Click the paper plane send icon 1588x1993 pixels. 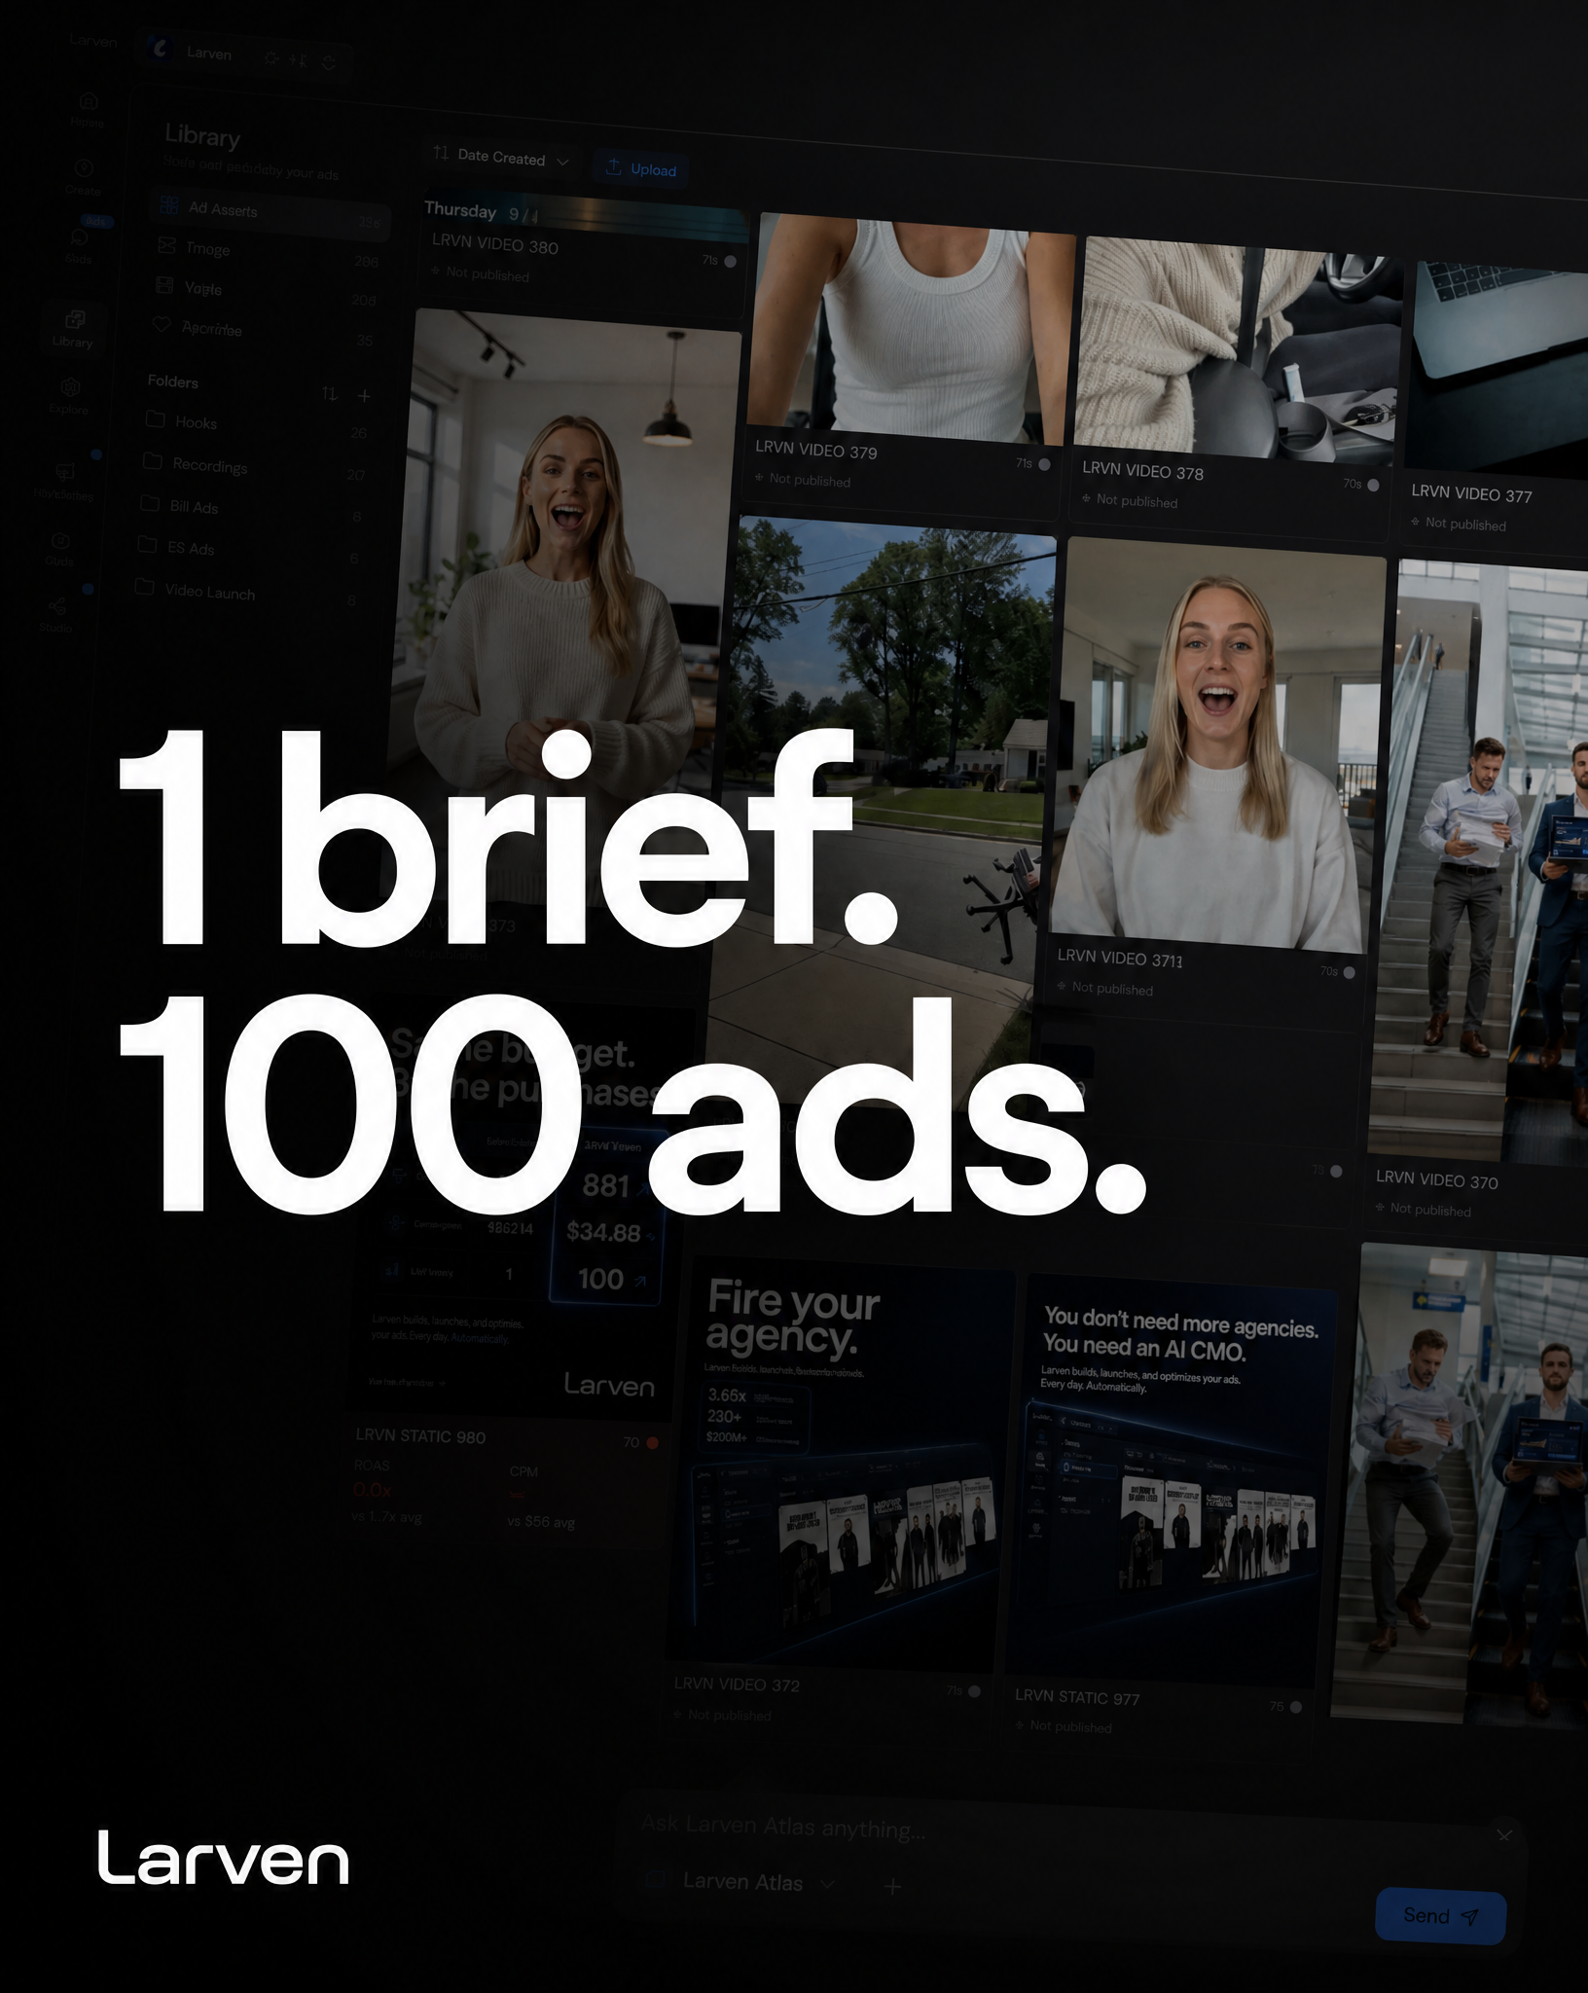[x=1469, y=1917]
